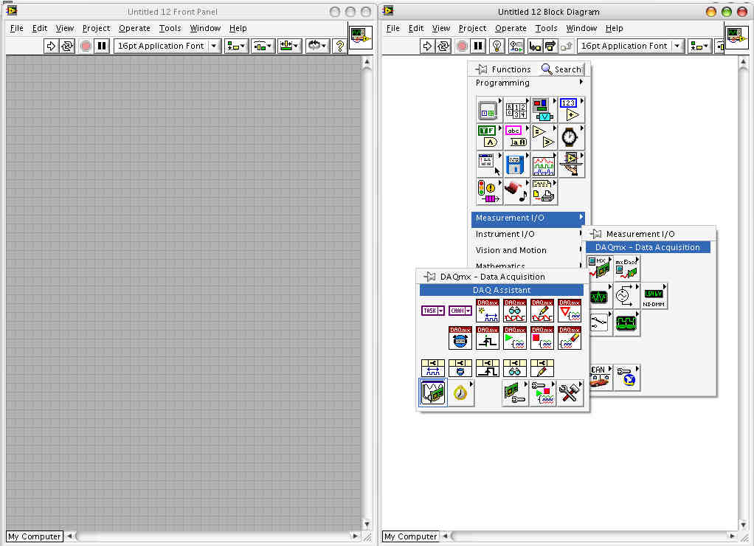Open the Boolean functions subpalette
This screenshot has width=754, height=546.
pyautogui.click(x=488, y=136)
